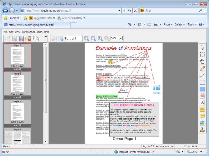Image resolution: width=209 pixels, height=156 pixels.
Task: Open the View menu
Action: [x=17, y=32]
